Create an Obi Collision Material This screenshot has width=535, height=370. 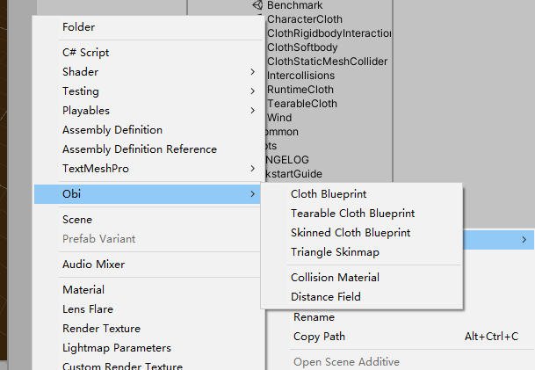tap(335, 278)
